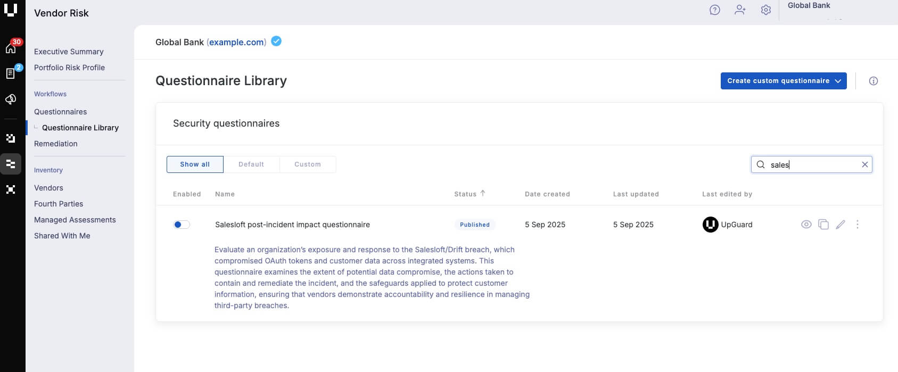Screen dimensions: 898x372
Task: Open Vendors under Inventory
Action: [48, 188]
